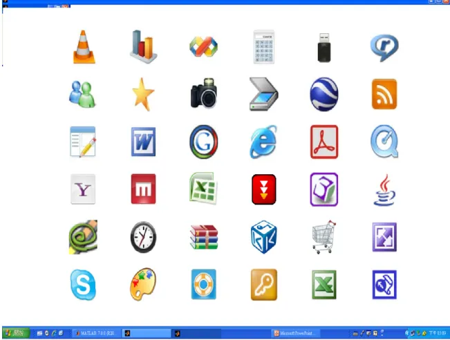The image size is (450, 340).
Task: Click the Yahoo Y icon
Action: pos(83,189)
